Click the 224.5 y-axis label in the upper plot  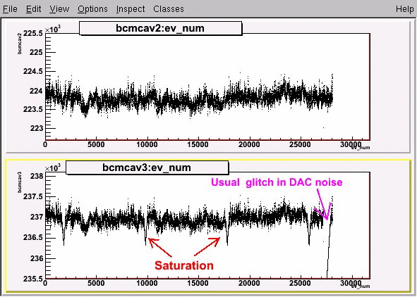tap(33, 71)
